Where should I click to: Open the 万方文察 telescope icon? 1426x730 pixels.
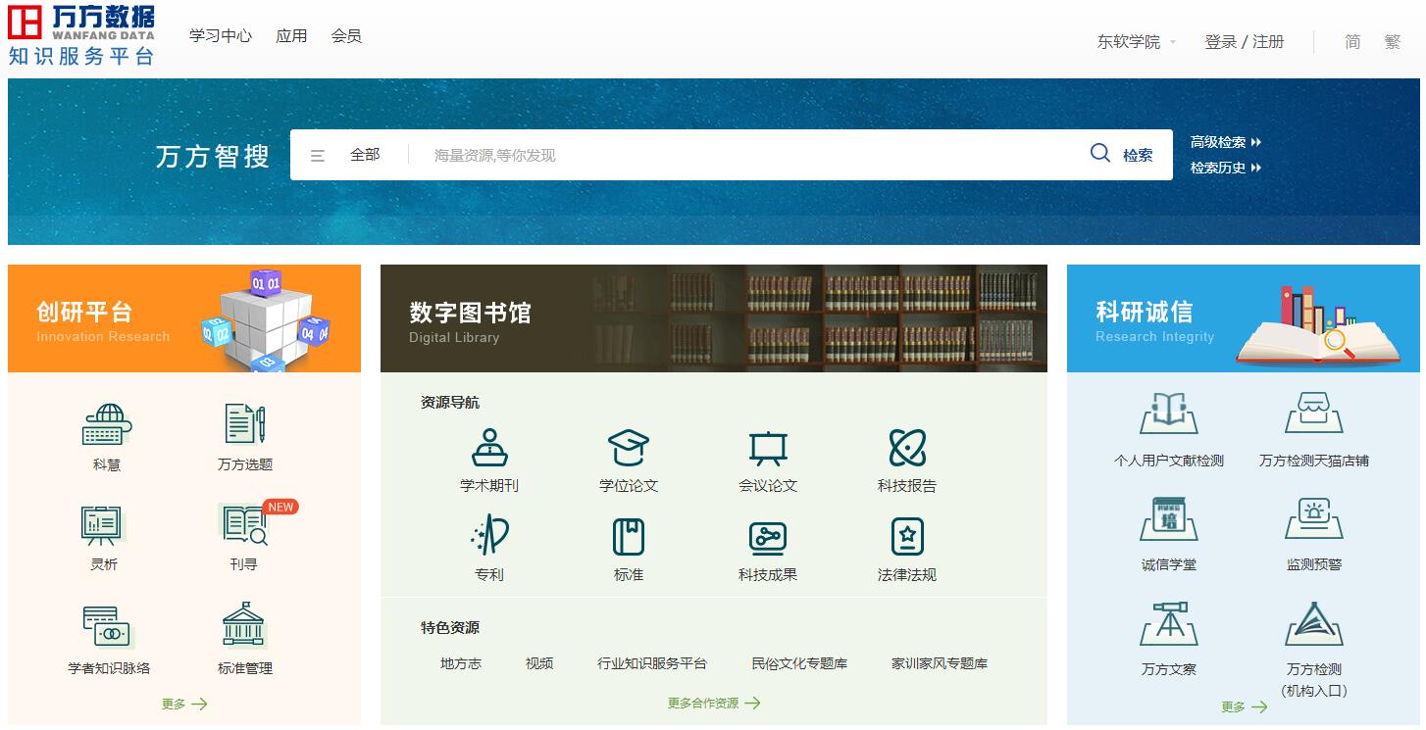(1169, 624)
